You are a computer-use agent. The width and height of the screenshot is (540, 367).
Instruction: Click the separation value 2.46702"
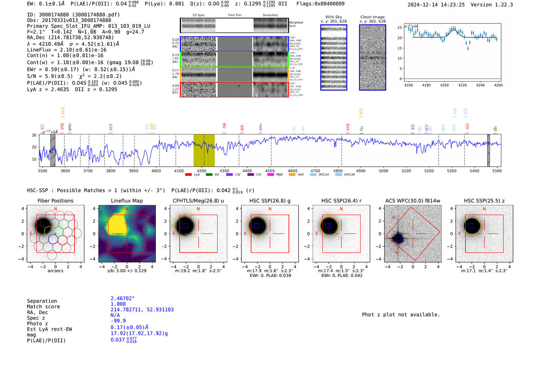pyautogui.click(x=123, y=298)
